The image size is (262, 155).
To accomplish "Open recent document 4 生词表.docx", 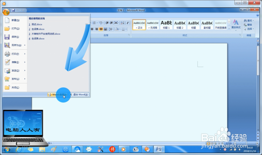I will click(x=36, y=39).
